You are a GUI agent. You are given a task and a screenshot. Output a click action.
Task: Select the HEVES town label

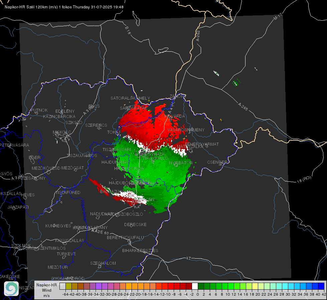click(28, 195)
